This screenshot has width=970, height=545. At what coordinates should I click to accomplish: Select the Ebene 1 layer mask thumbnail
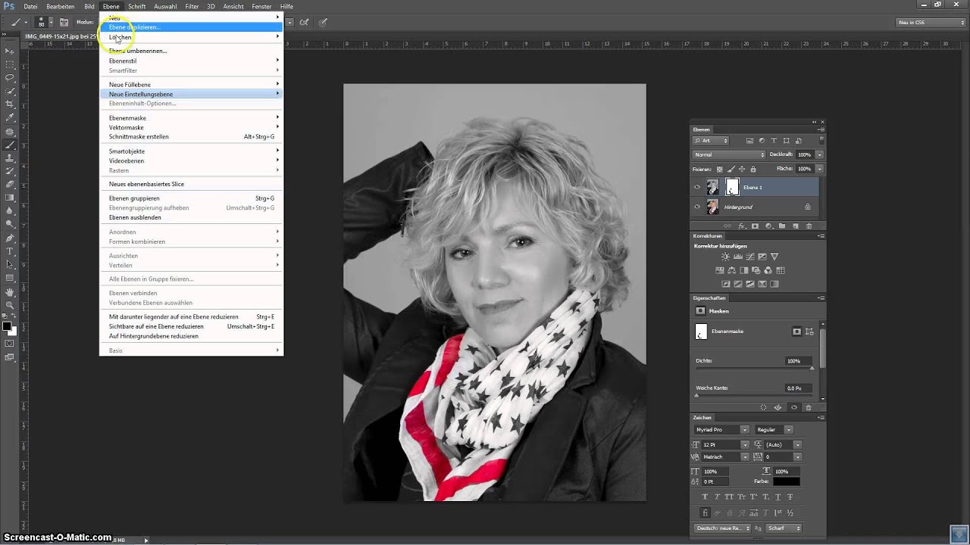pos(732,187)
